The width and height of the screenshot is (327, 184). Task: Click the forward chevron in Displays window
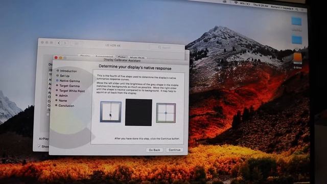[65, 43]
